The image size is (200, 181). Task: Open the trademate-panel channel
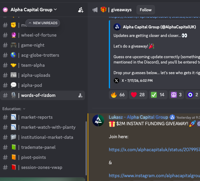point(42,147)
